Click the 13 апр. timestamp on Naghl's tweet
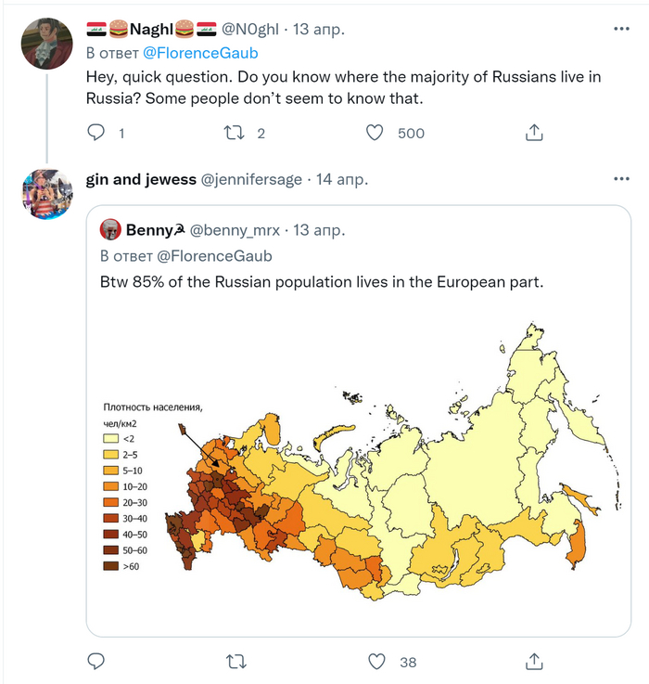Viewport: 649px width, 684px height. click(319, 30)
